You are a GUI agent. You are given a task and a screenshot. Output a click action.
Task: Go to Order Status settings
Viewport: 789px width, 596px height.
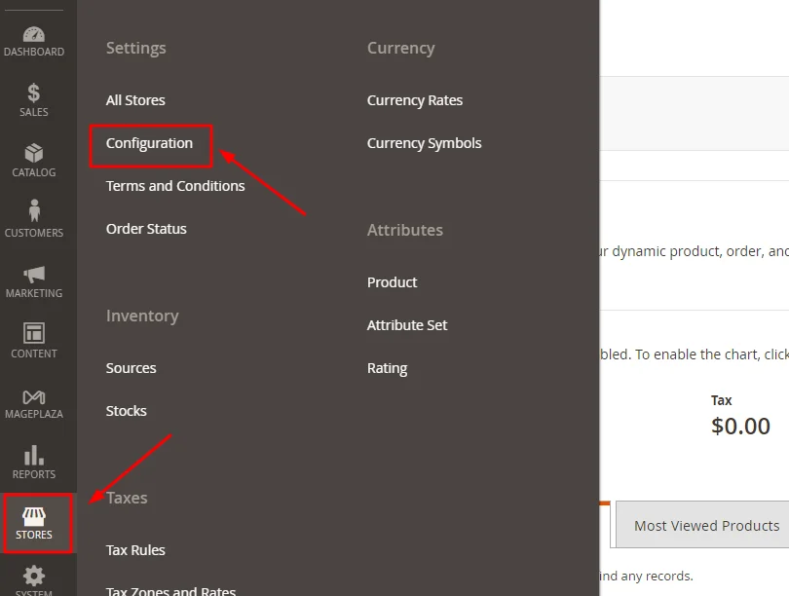[146, 229]
